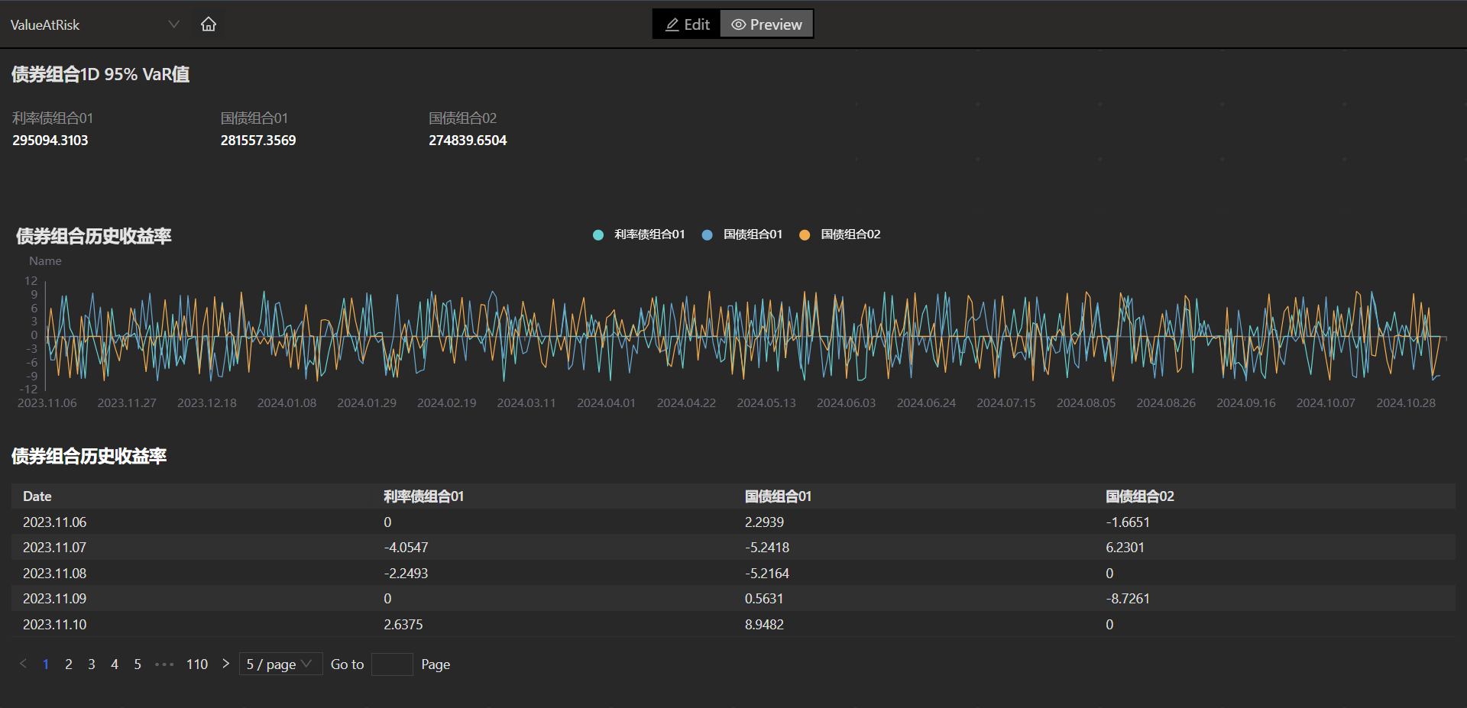This screenshot has height=708, width=1467.
Task: Open the ValueAtRisk dashboard dropdown
Action: click(95, 24)
